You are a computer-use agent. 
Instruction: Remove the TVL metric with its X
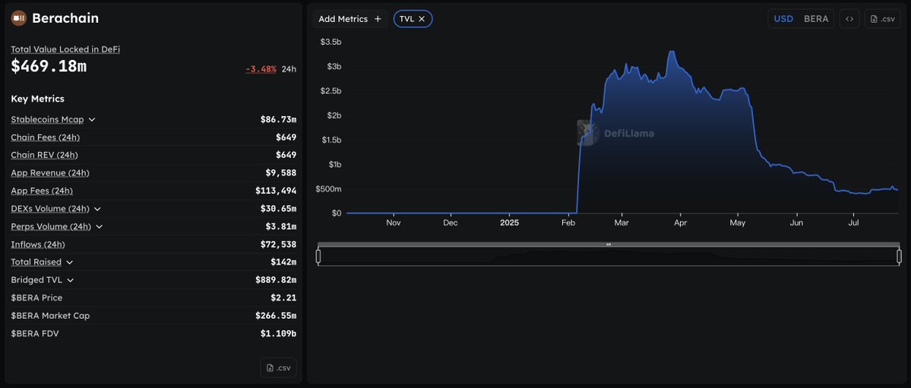[x=422, y=19]
